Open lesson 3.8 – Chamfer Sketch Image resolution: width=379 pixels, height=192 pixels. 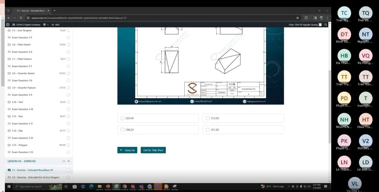23,73
